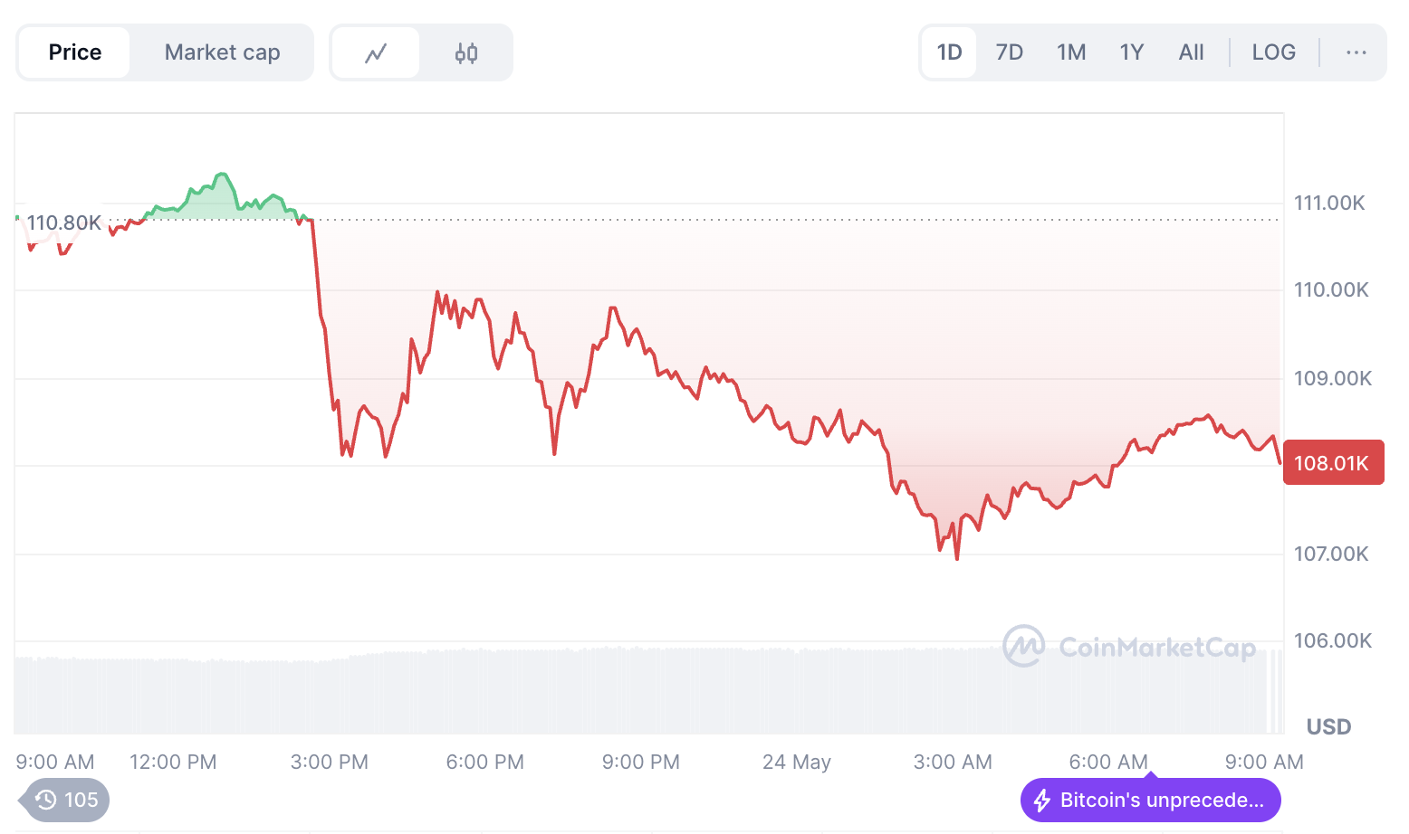The image size is (1409, 834).
Task: Open the three-dot more options menu
Action: pos(1356,52)
